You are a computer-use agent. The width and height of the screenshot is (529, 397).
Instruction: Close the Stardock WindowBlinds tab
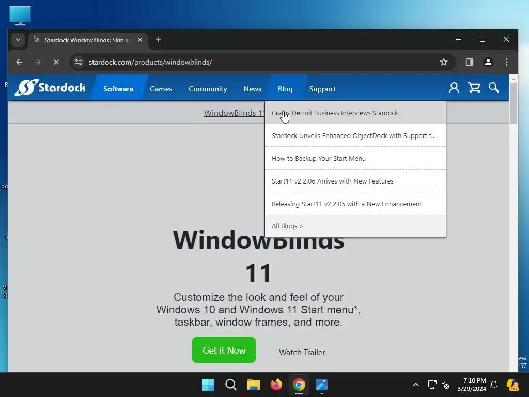[x=140, y=40]
